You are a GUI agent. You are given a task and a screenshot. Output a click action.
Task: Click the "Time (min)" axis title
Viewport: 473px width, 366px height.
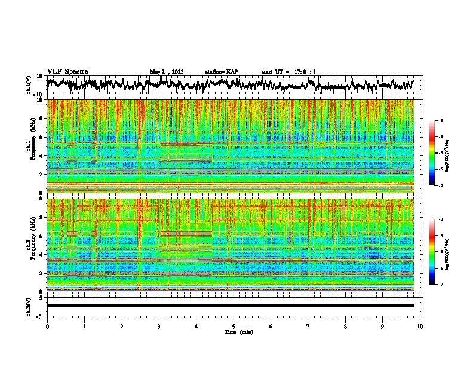[239, 332]
